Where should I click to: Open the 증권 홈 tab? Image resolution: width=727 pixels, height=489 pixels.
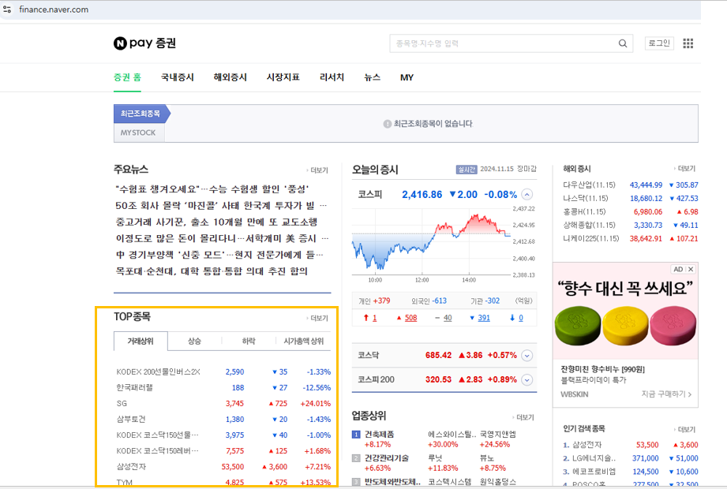coord(128,77)
